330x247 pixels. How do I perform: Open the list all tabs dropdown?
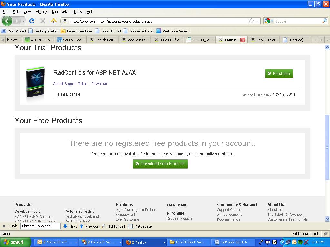tap(327, 40)
